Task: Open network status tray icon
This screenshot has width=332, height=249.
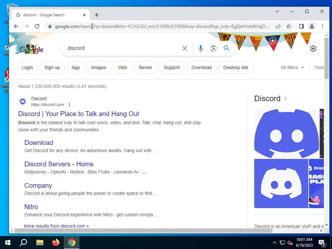Action: 282,243
